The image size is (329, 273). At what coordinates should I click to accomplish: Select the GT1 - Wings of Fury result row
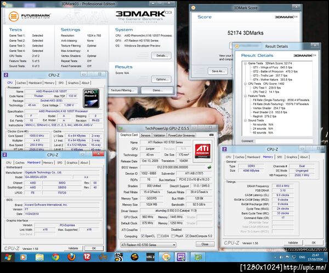point(273,67)
